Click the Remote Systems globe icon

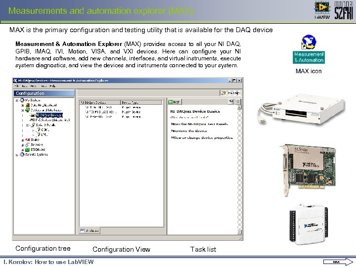tap(22, 154)
